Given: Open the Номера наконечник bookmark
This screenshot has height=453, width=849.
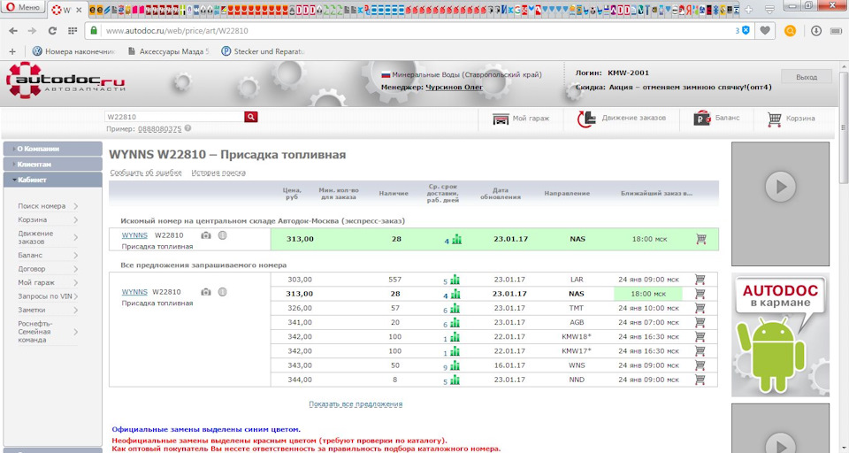Looking at the screenshot, I should click(74, 51).
